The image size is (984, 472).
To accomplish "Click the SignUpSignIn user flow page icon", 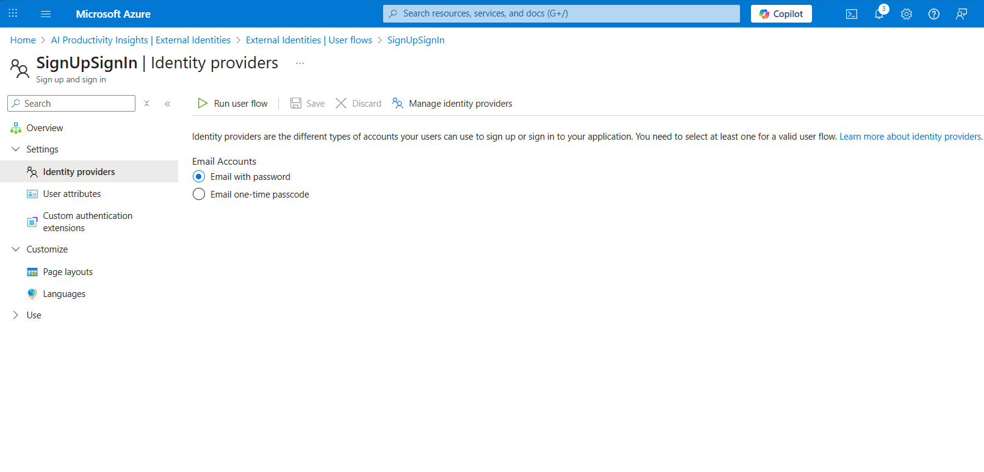I will tap(20, 69).
